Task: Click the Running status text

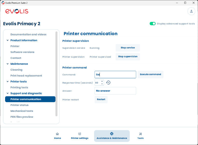Action: [x=94, y=48]
